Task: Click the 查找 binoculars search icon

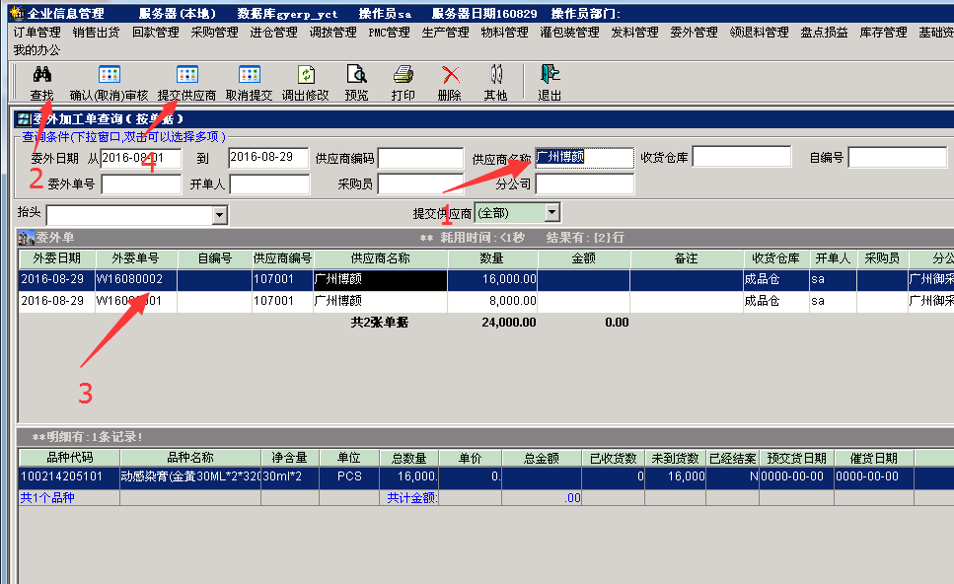Action: 41,75
